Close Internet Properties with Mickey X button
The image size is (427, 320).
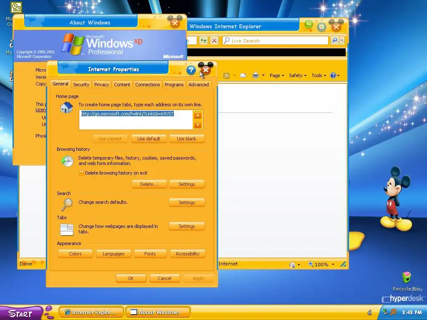206,70
